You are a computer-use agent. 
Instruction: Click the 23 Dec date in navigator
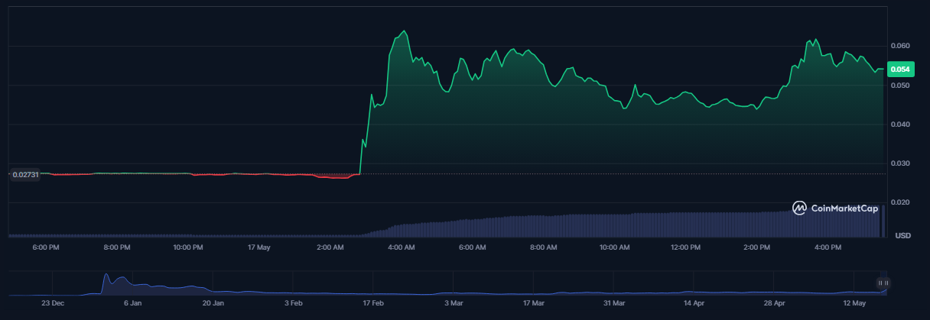point(51,303)
